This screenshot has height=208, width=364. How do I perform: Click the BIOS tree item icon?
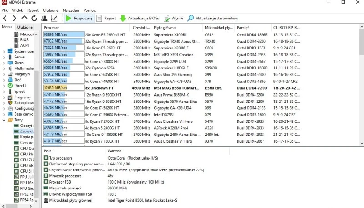pos(16,40)
